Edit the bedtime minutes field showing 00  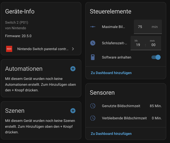click(153, 45)
